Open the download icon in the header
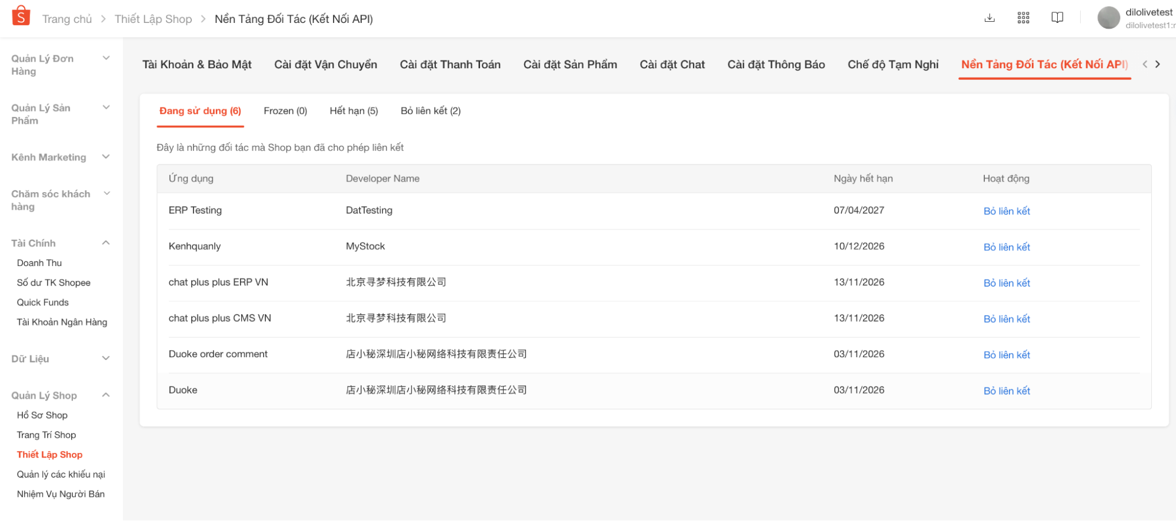Image resolution: width=1176 pixels, height=521 pixels. pos(990,18)
